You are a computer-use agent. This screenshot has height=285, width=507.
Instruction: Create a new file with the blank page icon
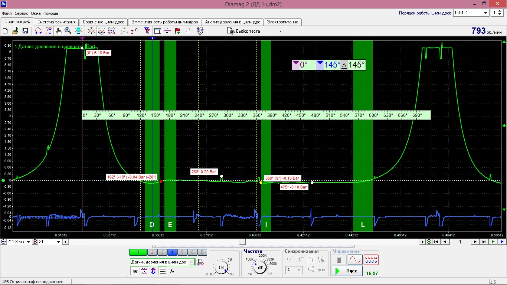(5, 31)
